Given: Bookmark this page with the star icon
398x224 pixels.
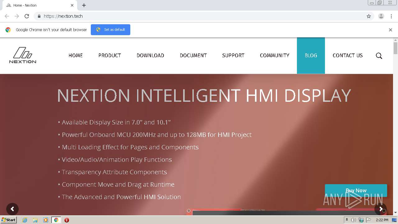Looking at the screenshot, I should coord(369,16).
